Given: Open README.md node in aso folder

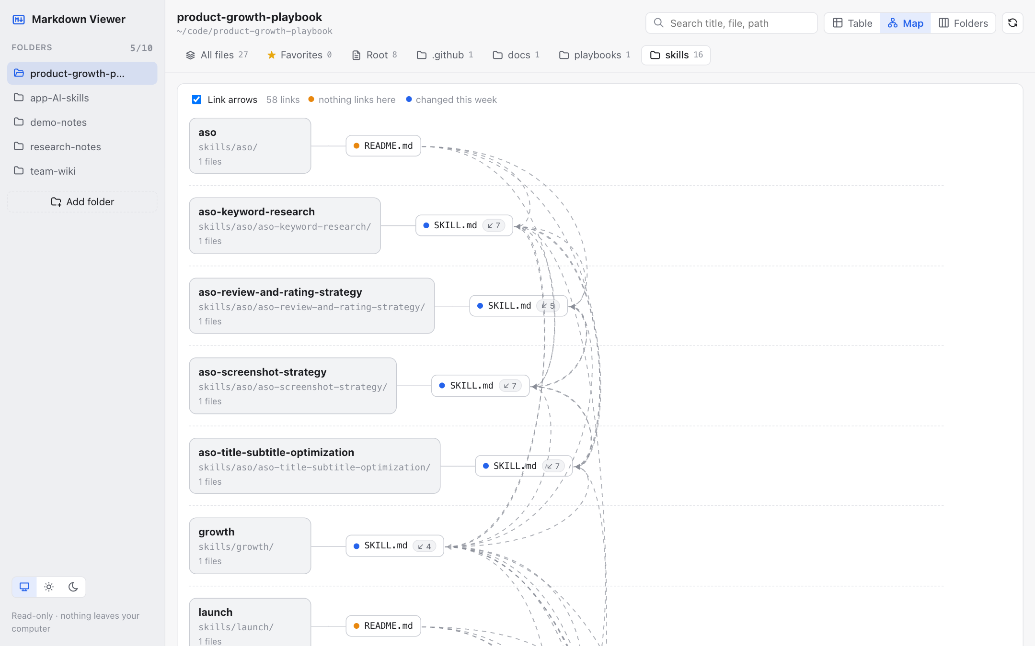Looking at the screenshot, I should pos(383,145).
